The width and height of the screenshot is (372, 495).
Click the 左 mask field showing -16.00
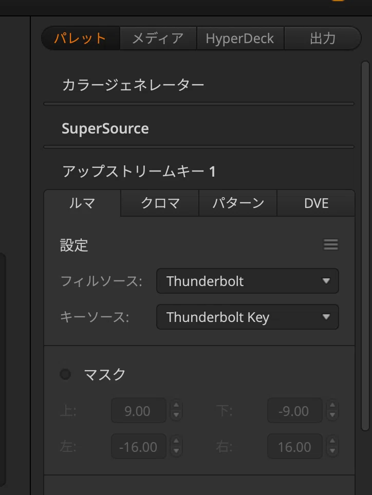(x=139, y=446)
